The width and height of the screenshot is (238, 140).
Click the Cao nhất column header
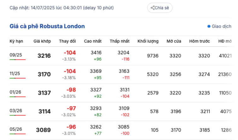(x=93, y=41)
